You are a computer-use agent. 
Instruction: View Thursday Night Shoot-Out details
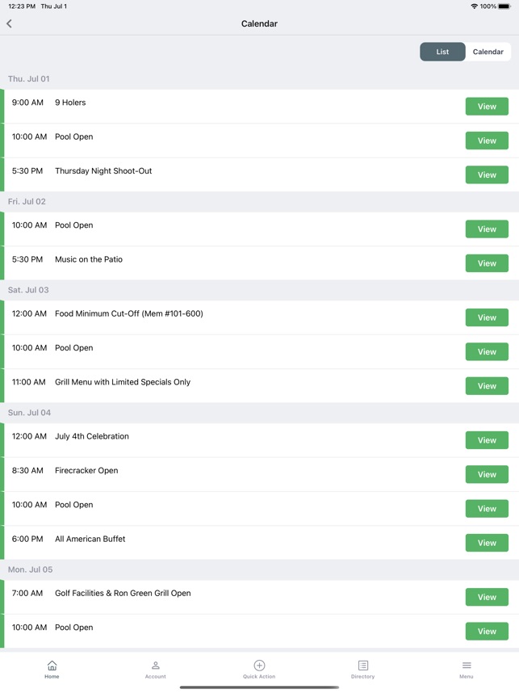[x=487, y=175]
